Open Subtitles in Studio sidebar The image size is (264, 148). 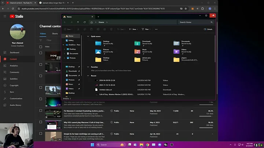click(x=14, y=79)
